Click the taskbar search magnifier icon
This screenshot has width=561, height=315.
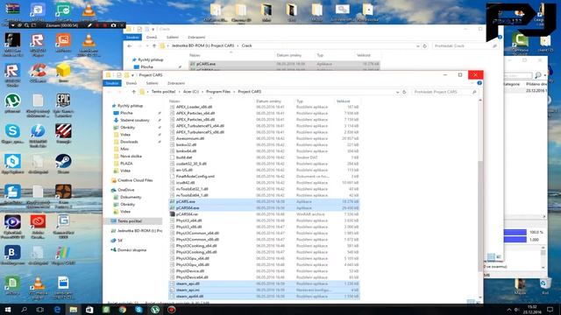24,310
